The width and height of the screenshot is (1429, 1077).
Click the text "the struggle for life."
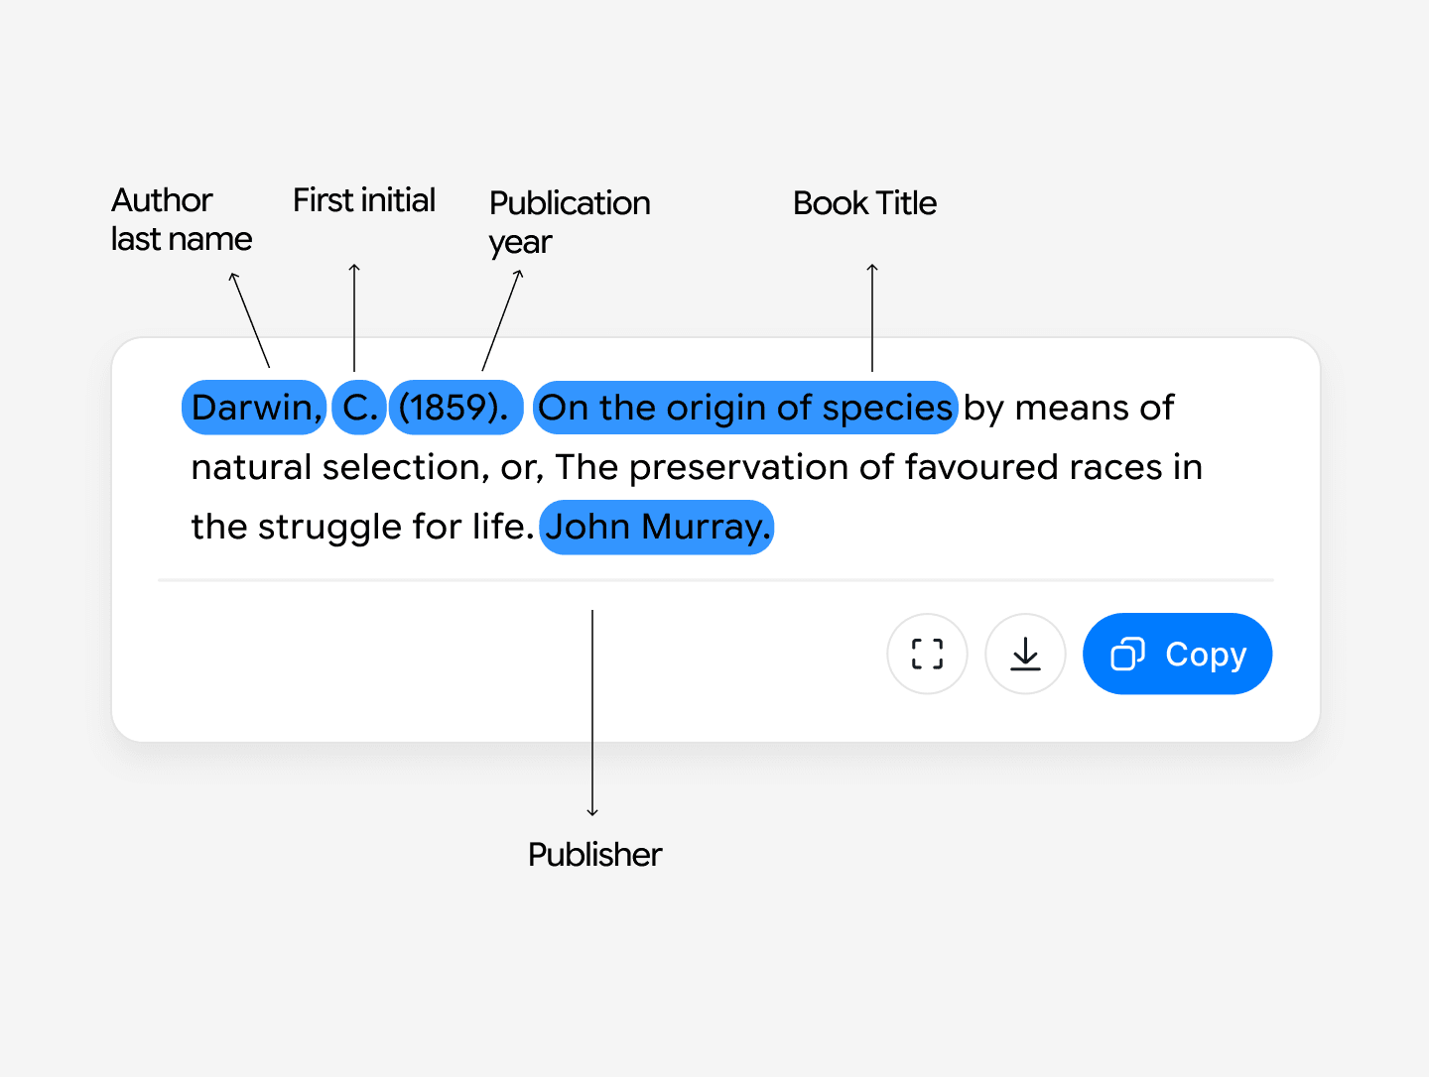click(x=362, y=527)
